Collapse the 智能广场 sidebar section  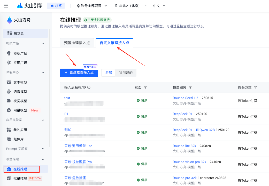point(43,43)
